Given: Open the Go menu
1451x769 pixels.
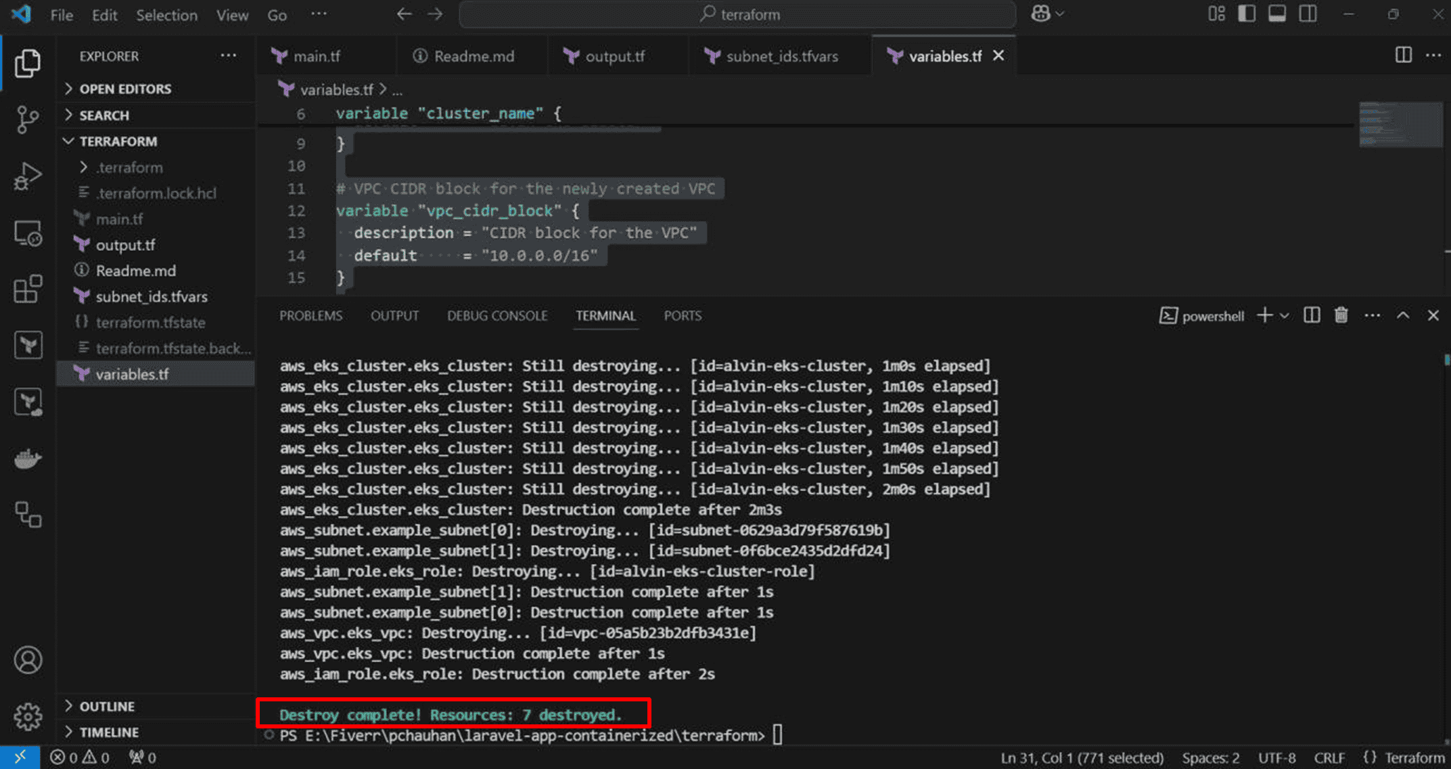Looking at the screenshot, I should coord(277,15).
